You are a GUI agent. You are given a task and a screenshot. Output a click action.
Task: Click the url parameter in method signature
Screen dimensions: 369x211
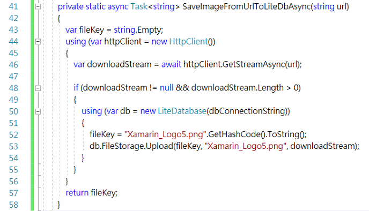[x=341, y=6]
